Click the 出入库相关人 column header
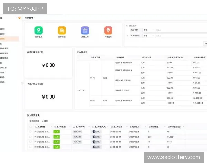The width and height of the screenshot is (207, 166). click(100, 127)
